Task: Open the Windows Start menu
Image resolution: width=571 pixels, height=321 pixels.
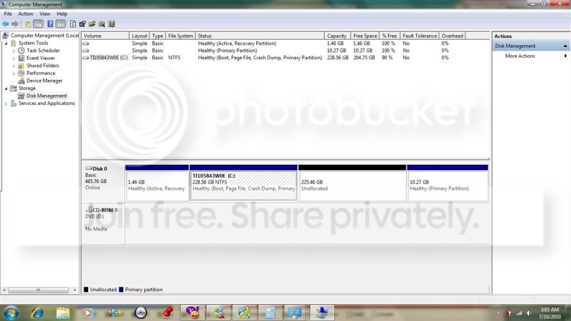Action: tap(11, 313)
